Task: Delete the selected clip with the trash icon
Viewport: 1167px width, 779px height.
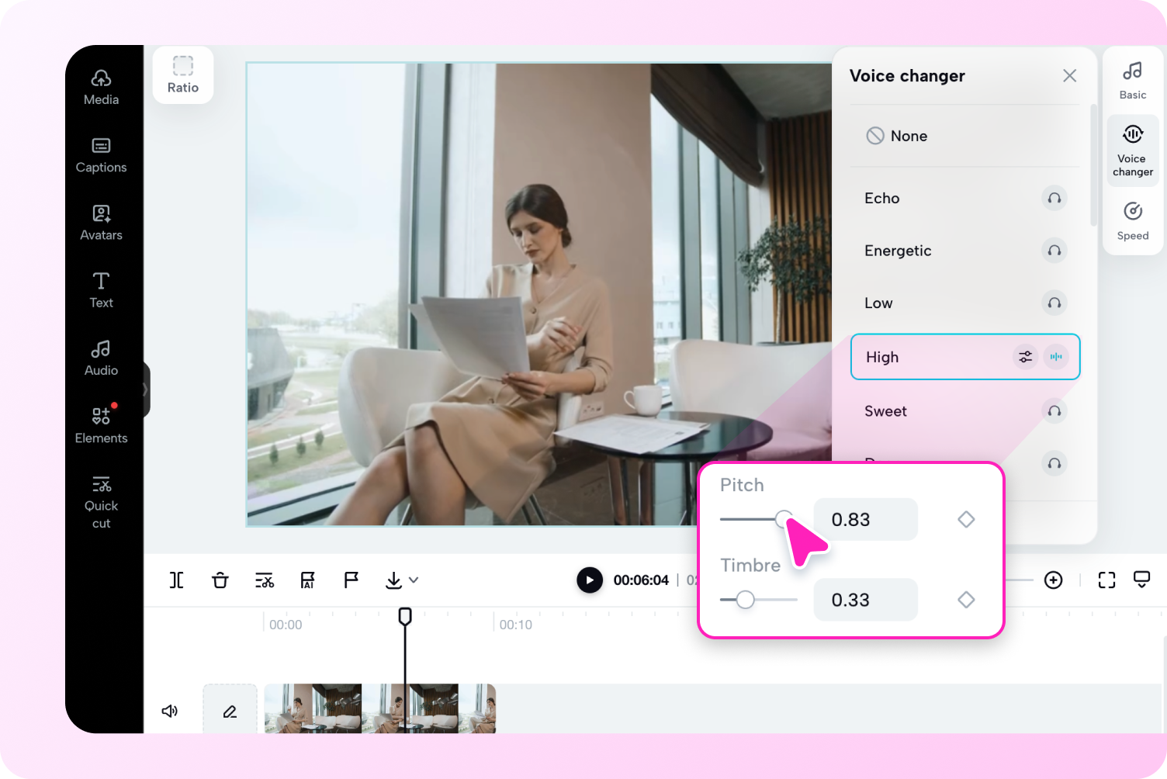Action: pyautogui.click(x=220, y=580)
